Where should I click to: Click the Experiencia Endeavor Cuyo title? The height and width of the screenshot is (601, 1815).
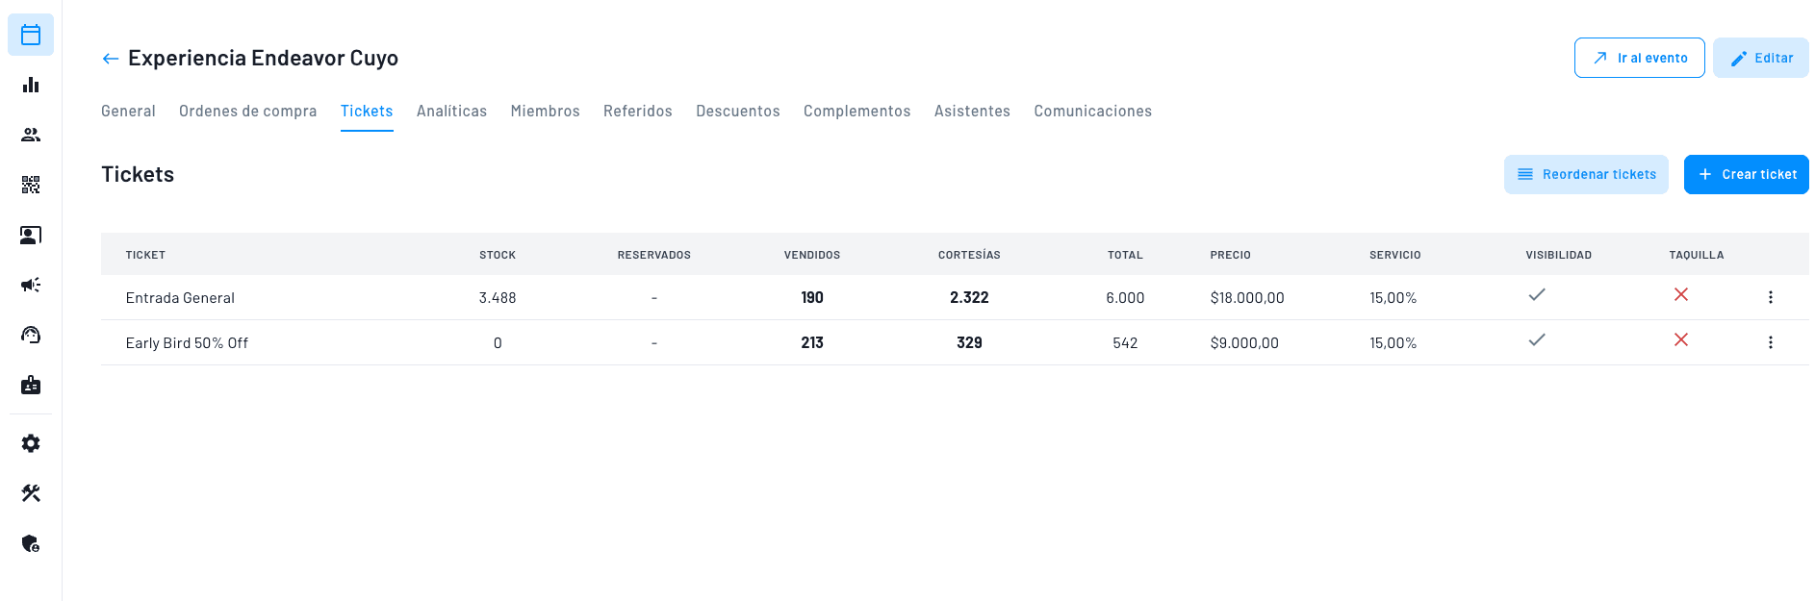[263, 58]
